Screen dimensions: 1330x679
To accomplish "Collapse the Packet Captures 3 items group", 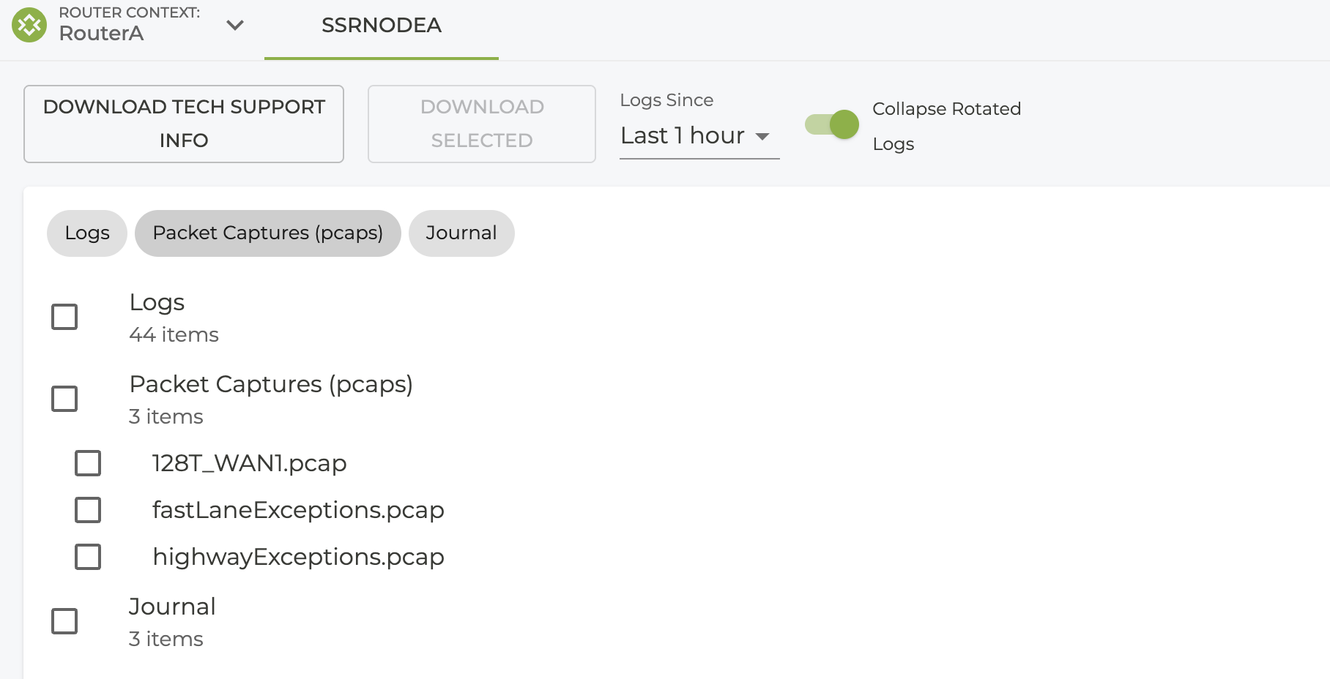I will click(x=271, y=399).
